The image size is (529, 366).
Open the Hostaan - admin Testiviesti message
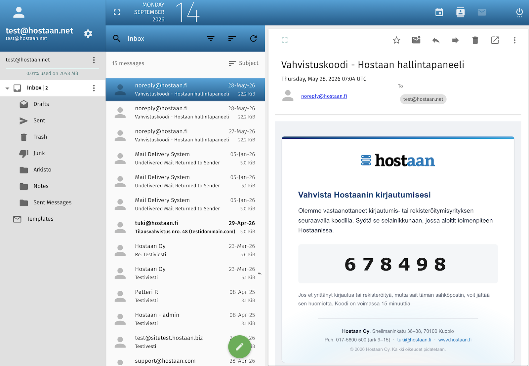(185, 319)
